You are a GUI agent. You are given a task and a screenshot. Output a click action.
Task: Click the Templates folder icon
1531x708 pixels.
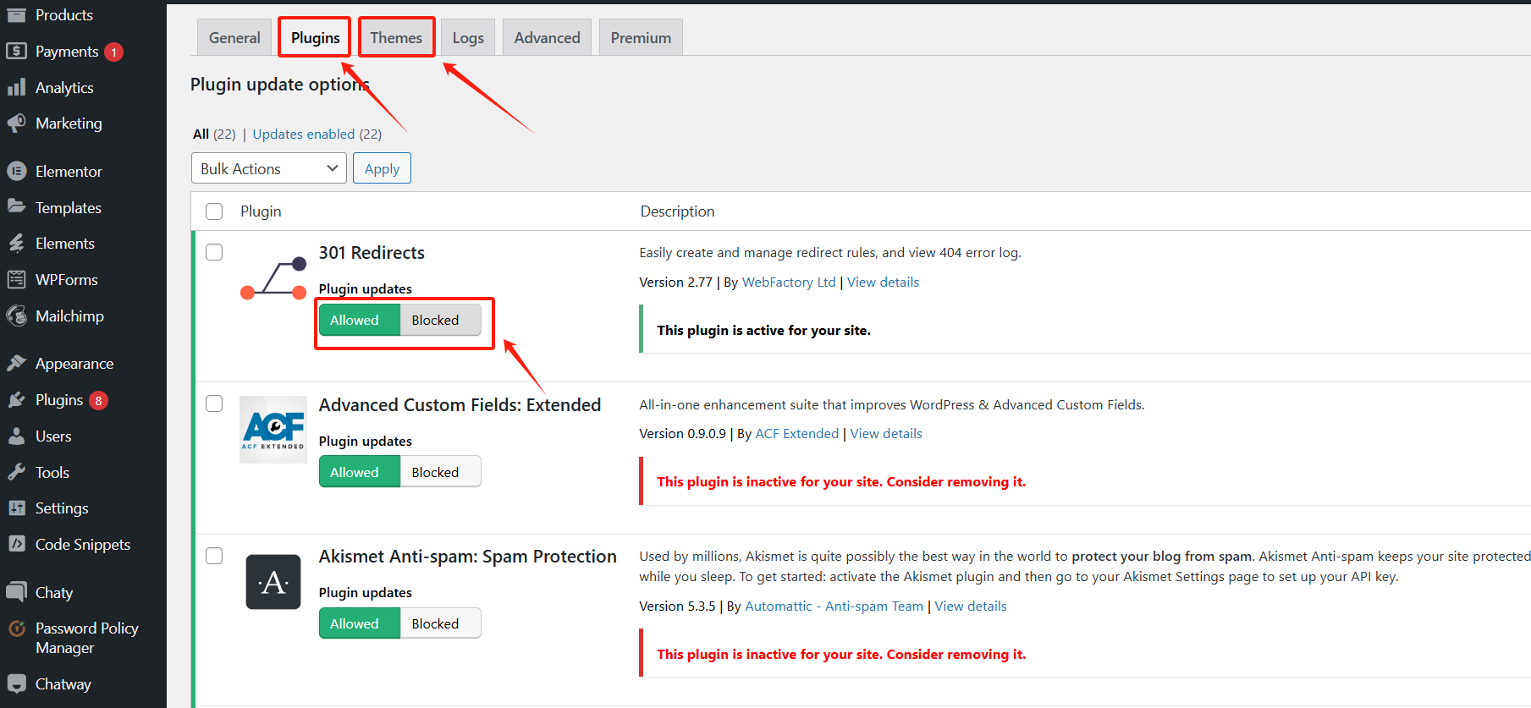point(16,207)
